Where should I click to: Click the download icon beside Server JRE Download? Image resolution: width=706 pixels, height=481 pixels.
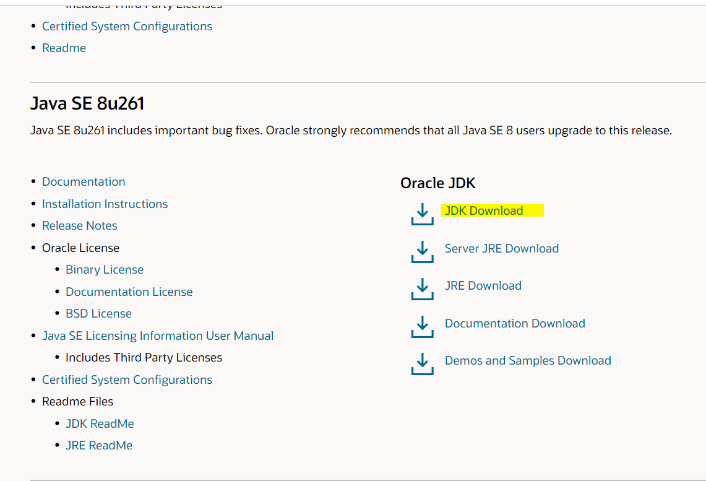(x=423, y=252)
